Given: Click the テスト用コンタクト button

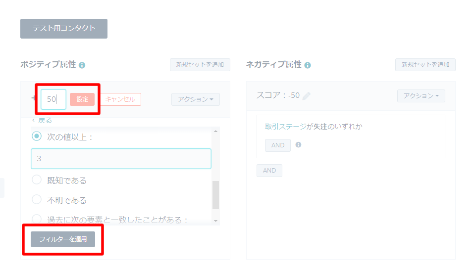Looking at the screenshot, I should click(63, 29).
